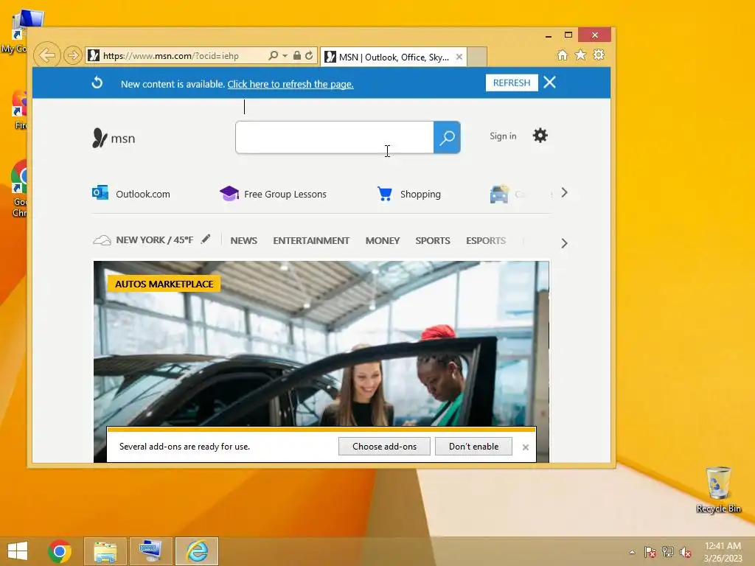Click the msn logo
This screenshot has width=755, height=566.
114,138
